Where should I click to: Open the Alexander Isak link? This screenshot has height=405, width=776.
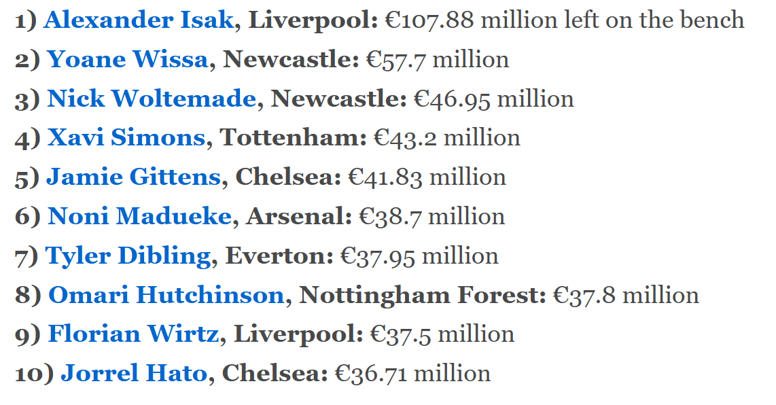139,20
